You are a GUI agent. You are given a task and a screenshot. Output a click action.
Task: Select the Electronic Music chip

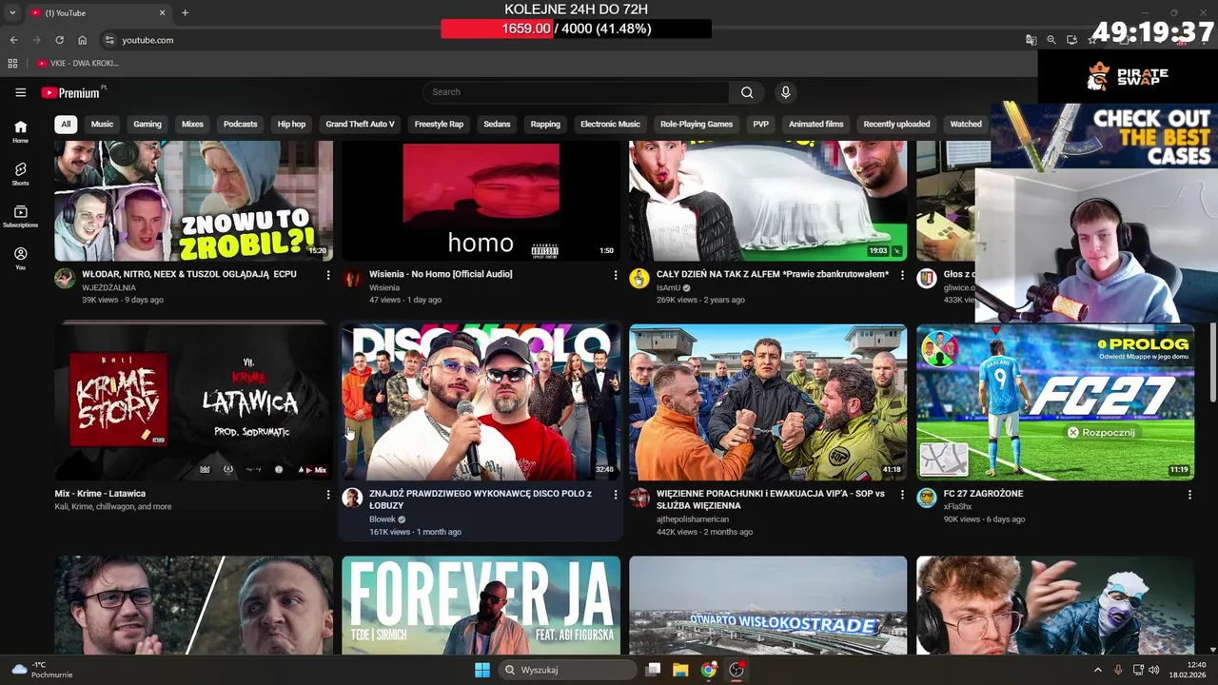click(x=610, y=124)
